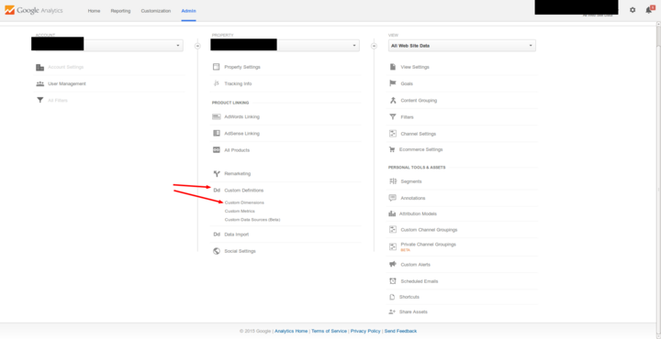The width and height of the screenshot is (661, 339).
Task: Open the notifications bell icon
Action: pos(649,10)
